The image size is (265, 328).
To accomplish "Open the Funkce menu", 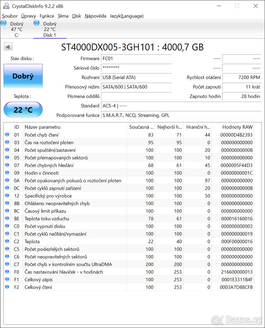I will tap(46, 16).
